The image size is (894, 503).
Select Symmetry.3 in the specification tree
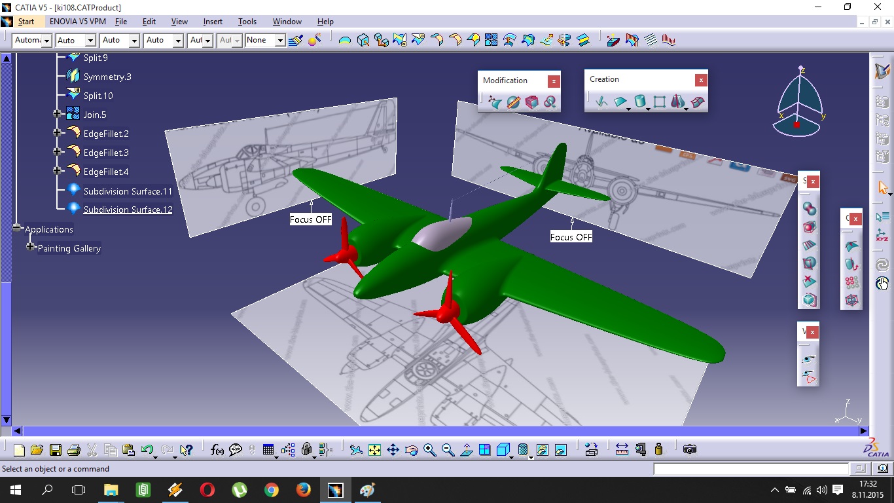107,77
